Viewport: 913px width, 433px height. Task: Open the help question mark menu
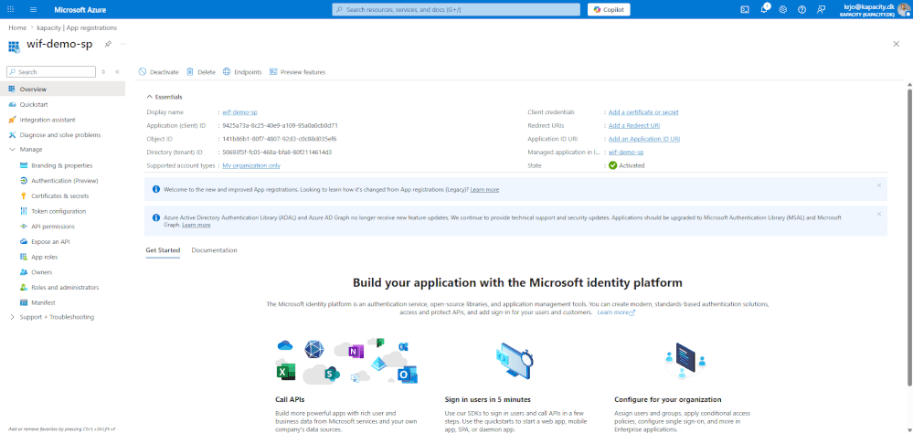[802, 9]
